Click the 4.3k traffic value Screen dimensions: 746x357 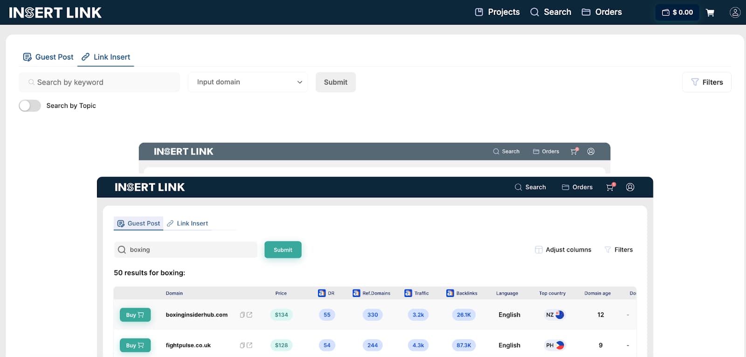point(418,345)
